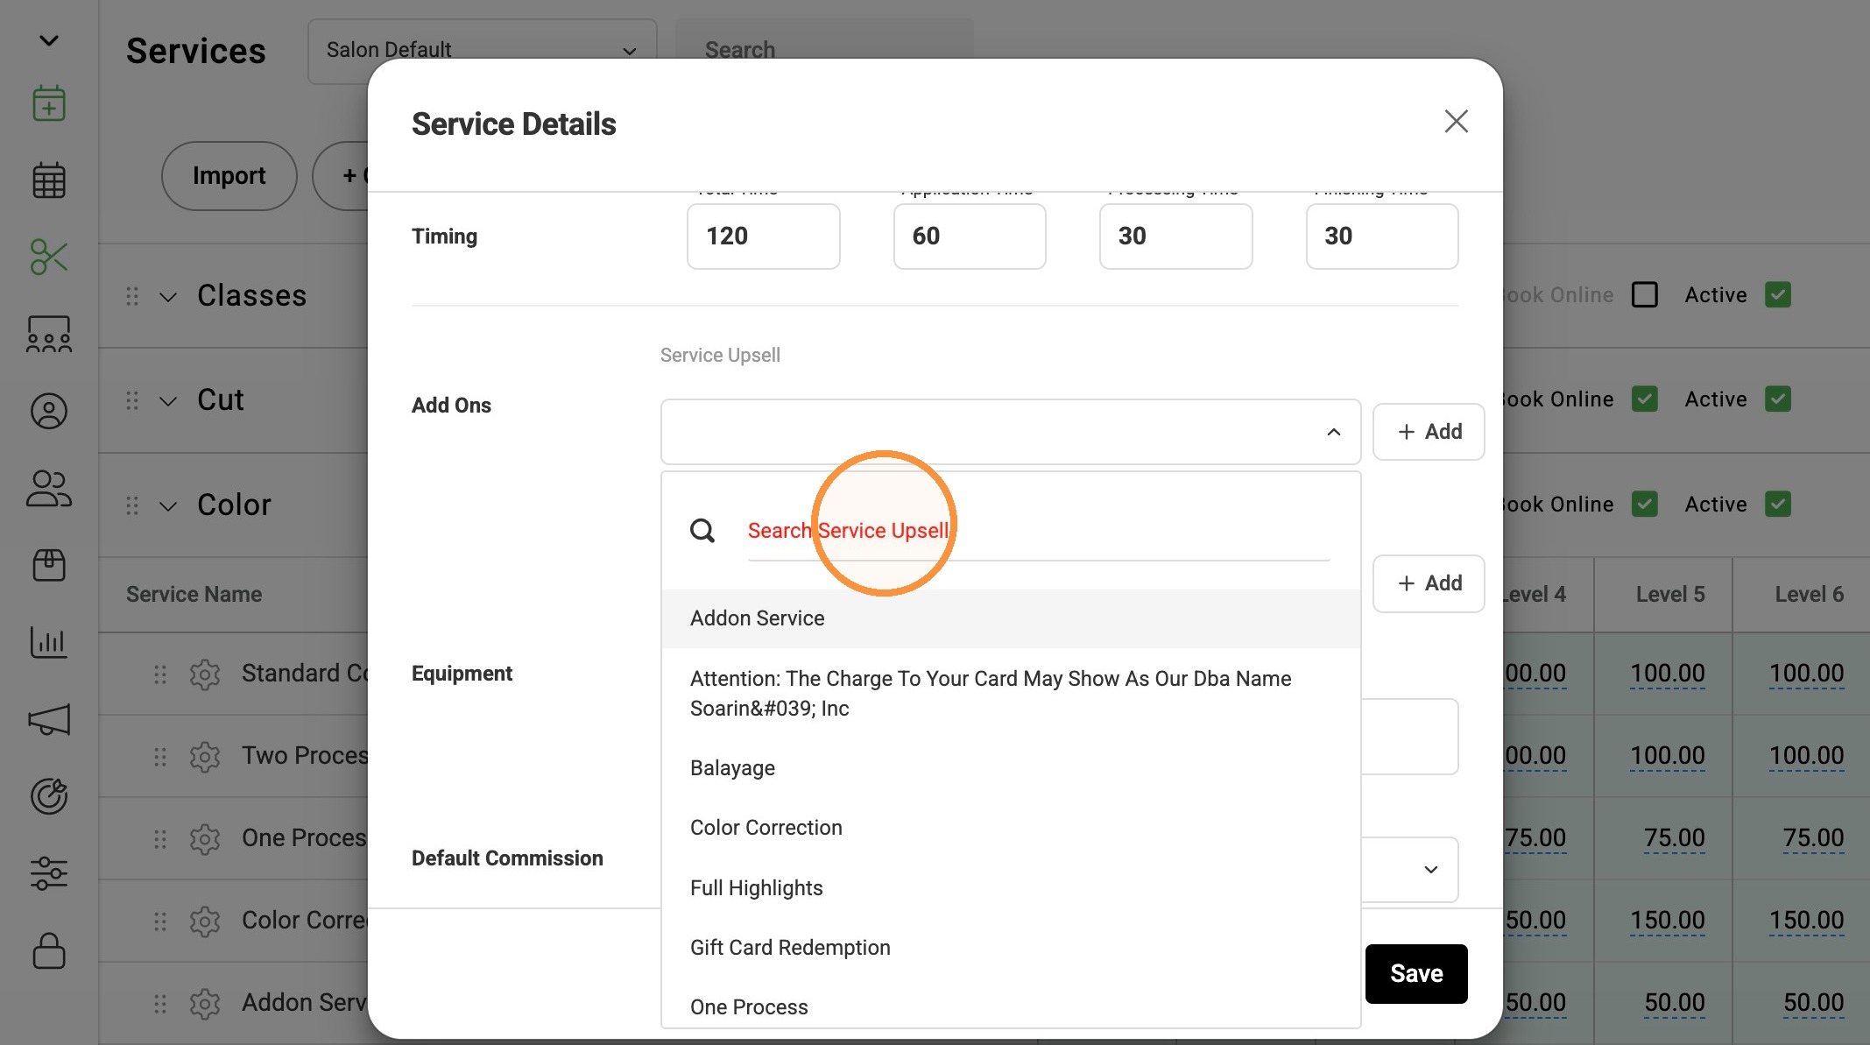The height and width of the screenshot is (1045, 1870).
Task: Open the lock icon in the sidebar
Action: [49, 950]
